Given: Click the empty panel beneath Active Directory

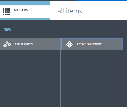Looking at the screenshot, I should click(x=92, y=78).
